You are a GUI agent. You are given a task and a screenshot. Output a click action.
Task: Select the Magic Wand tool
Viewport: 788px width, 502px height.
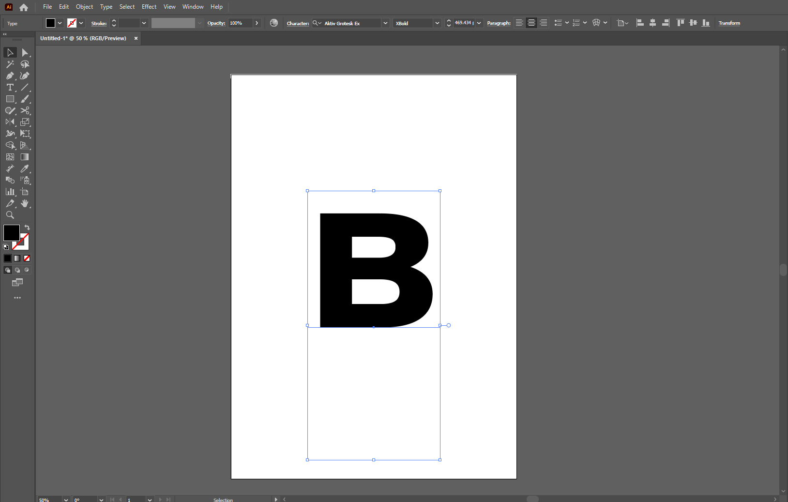tap(10, 64)
